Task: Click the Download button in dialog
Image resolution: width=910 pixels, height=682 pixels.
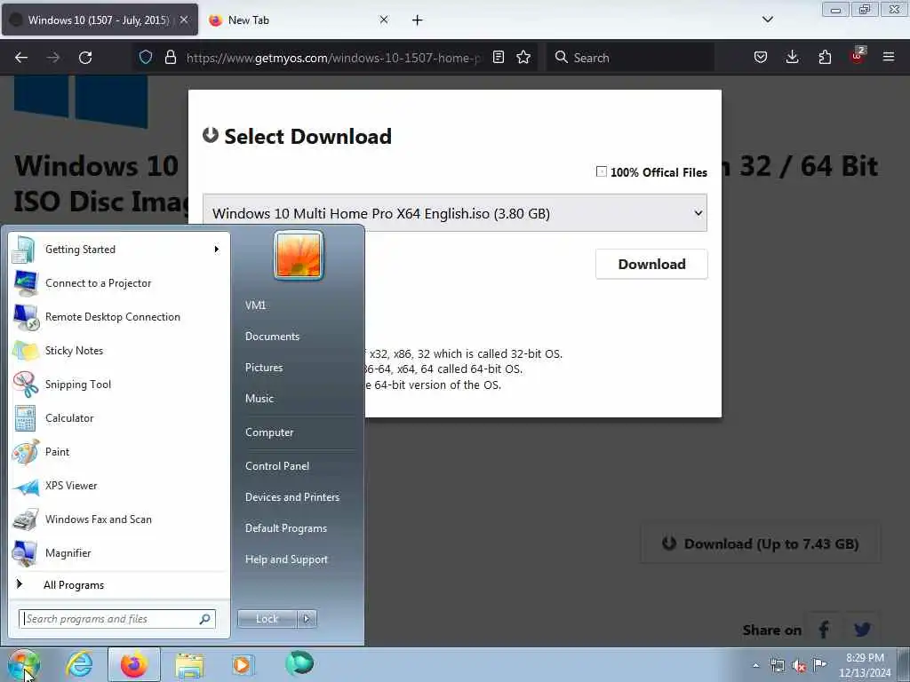Action: pos(651,264)
